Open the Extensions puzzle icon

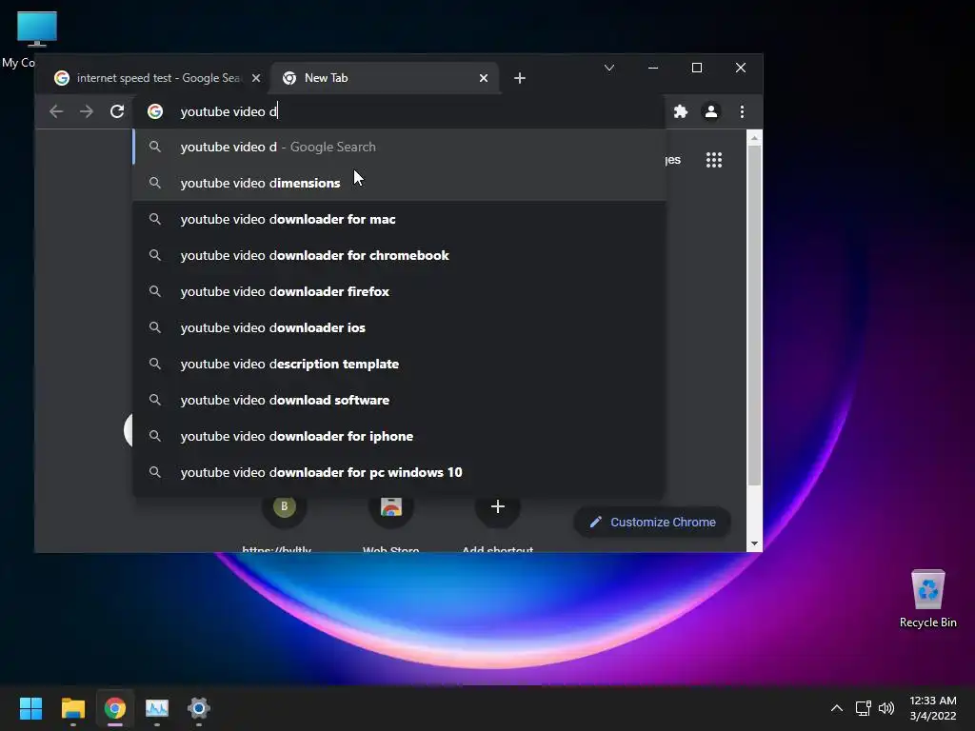pos(681,111)
